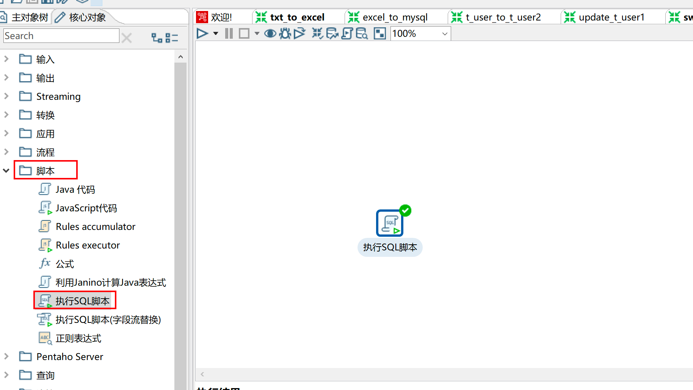The width and height of the screenshot is (693, 390).
Task: Open the run options dropdown arrow
Action: coord(216,34)
